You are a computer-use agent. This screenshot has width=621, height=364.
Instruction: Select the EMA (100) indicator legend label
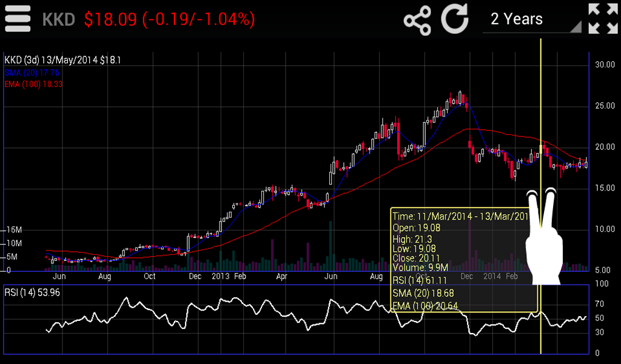pyautogui.click(x=33, y=84)
